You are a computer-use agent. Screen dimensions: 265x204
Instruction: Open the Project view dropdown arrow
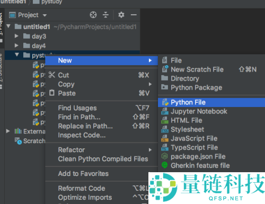click(45, 15)
